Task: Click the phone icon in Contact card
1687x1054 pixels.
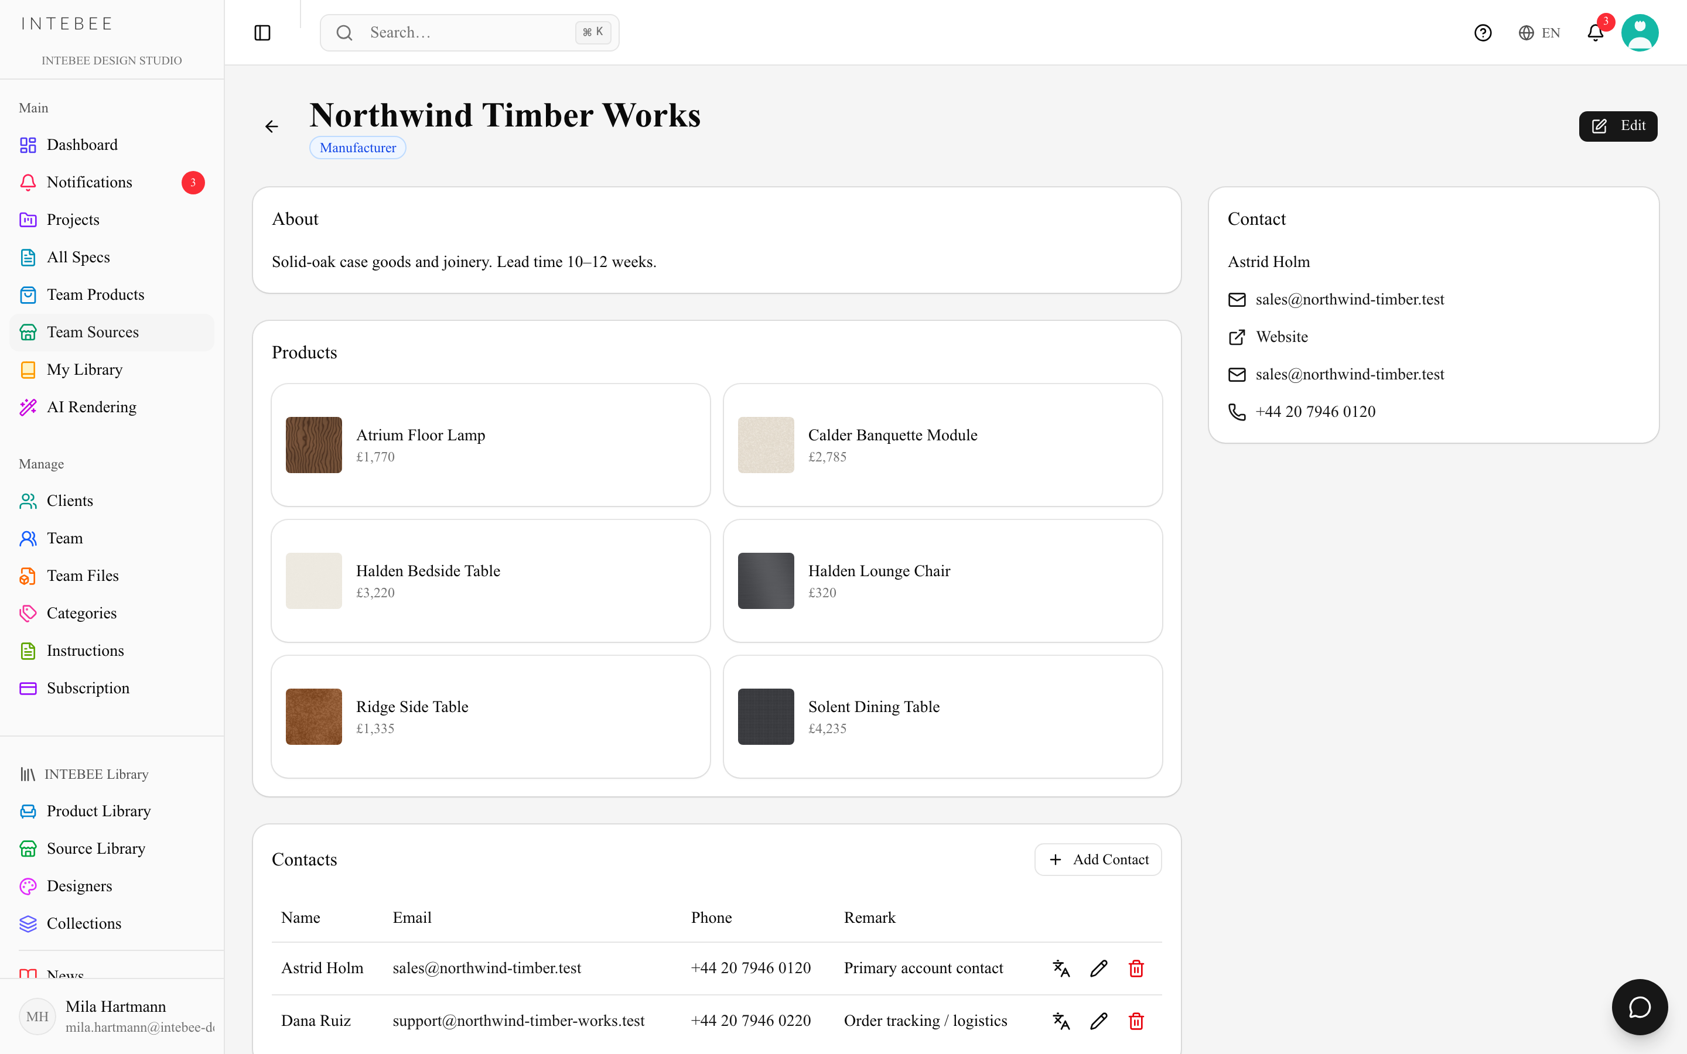Action: (1237, 412)
